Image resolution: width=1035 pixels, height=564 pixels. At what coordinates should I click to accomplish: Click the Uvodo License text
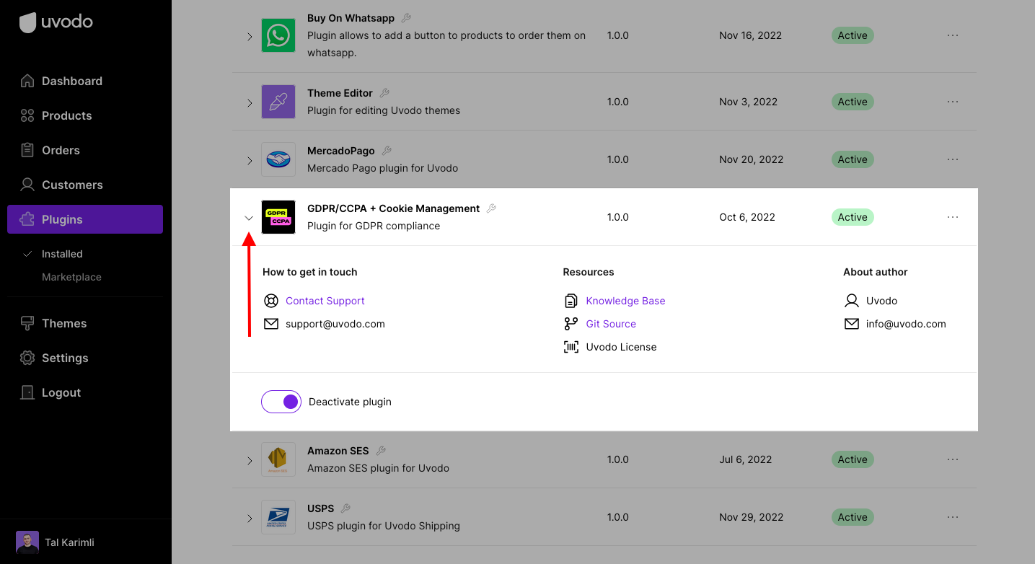pos(621,347)
